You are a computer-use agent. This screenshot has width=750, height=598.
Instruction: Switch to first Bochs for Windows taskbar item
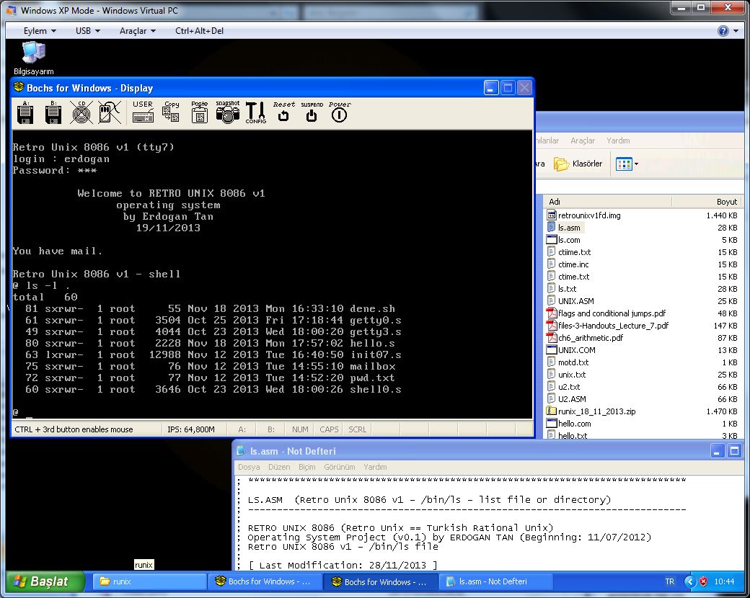[x=265, y=581]
